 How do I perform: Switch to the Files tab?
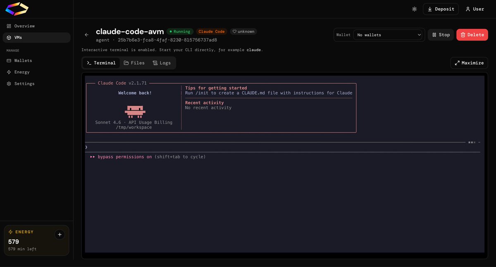pos(134,63)
